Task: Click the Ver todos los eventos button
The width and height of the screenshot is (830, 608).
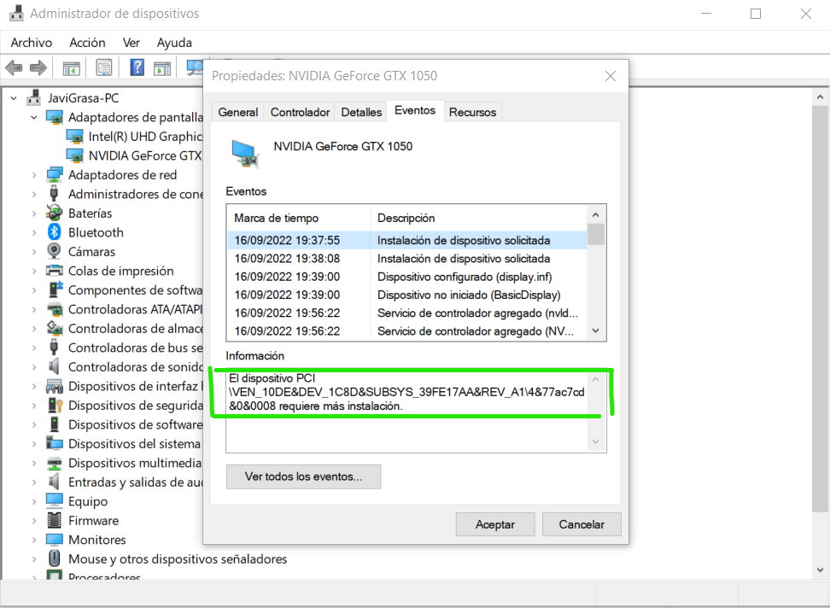Action: (x=303, y=476)
